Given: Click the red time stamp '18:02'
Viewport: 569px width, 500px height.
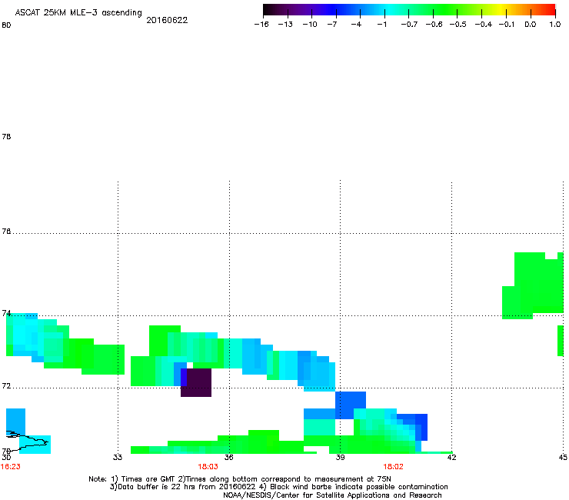Looking at the screenshot, I should (394, 467).
